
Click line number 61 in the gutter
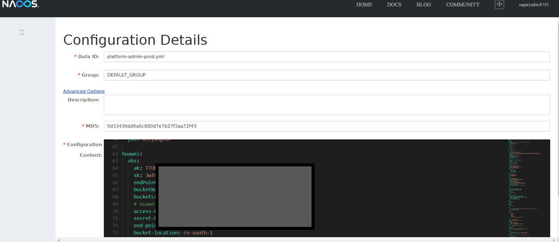[x=115, y=146]
